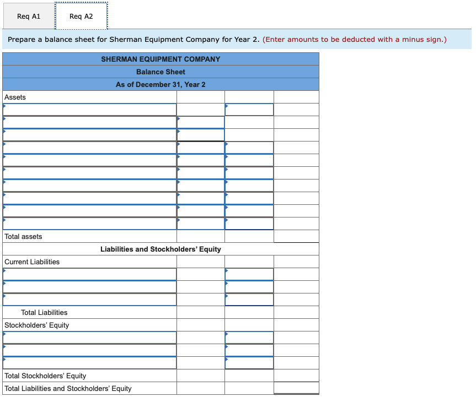The width and height of the screenshot is (476, 397).
Task: Open the second Current Liabilities label dropdown
Action: click(x=89, y=287)
